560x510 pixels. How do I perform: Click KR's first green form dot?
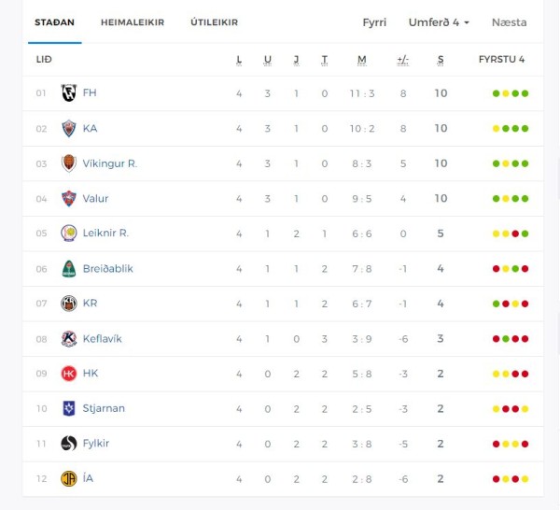(x=496, y=304)
